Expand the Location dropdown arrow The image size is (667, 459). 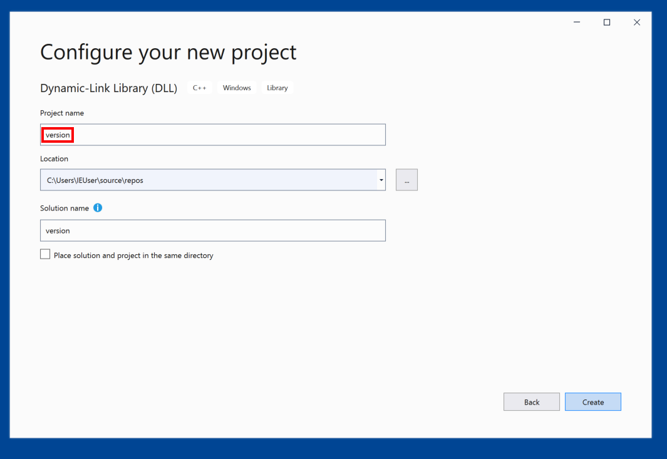click(381, 180)
